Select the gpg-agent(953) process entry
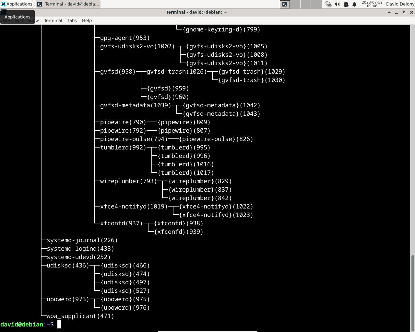Viewport: 415px width, 332px height. [x=125, y=38]
